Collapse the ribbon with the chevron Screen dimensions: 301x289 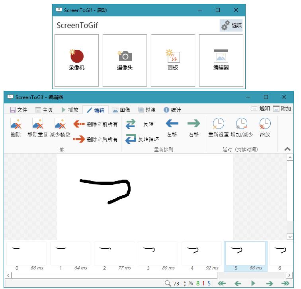pos(287,149)
